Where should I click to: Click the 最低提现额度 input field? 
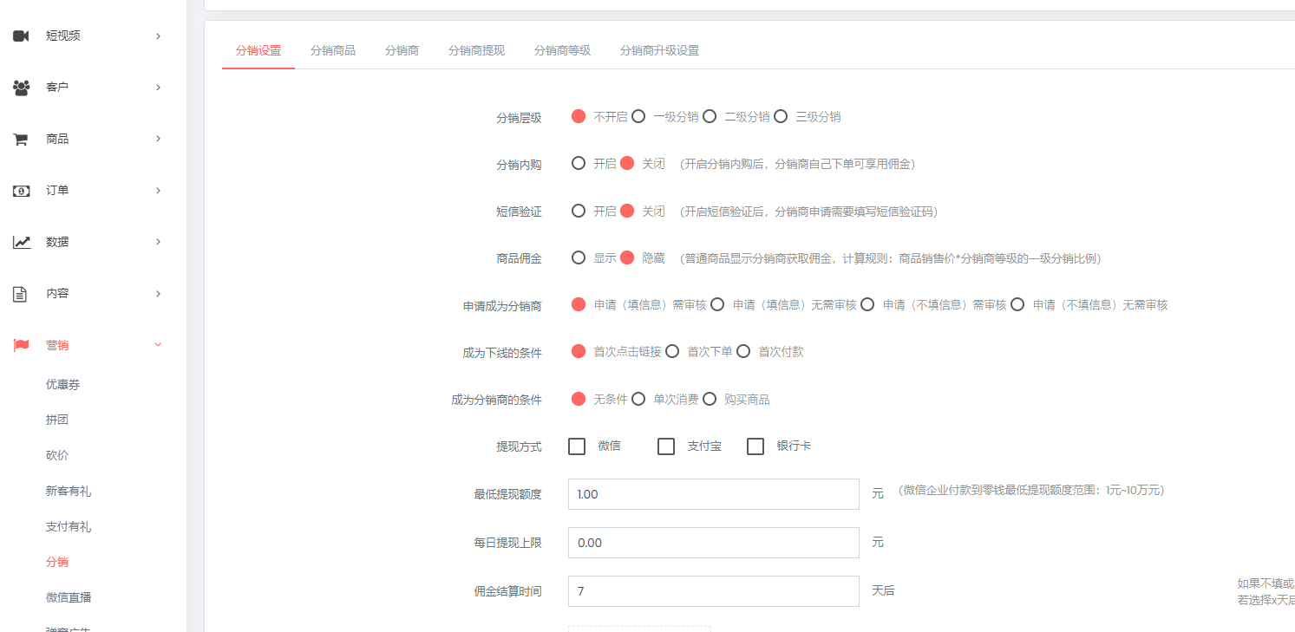click(713, 494)
